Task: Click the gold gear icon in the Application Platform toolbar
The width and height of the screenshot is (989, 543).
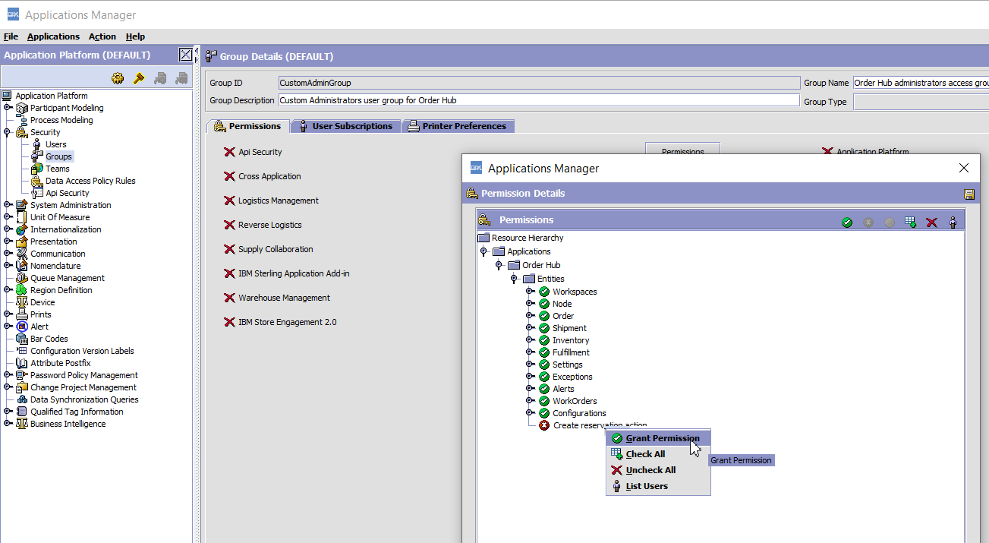Action: tap(118, 77)
